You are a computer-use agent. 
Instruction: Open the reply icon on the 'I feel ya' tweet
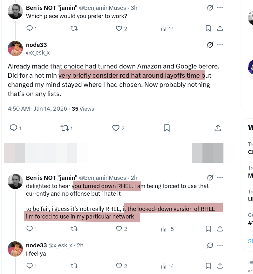[x=30, y=266]
